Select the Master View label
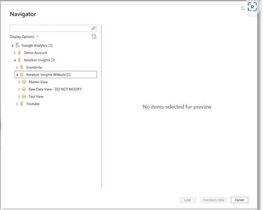The width and height of the screenshot is (263, 210). [38, 82]
